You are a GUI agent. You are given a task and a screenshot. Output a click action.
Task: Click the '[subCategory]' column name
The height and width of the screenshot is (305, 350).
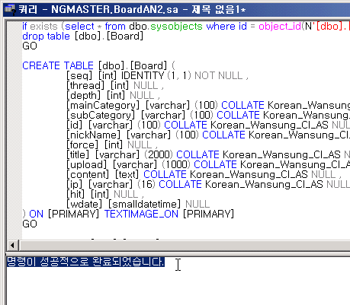pos(101,115)
